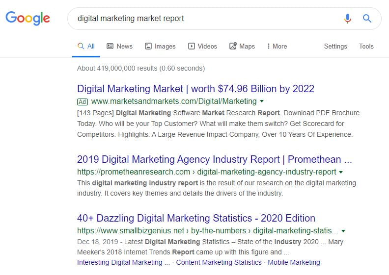
Task: Open search Tools
Action: (366, 46)
